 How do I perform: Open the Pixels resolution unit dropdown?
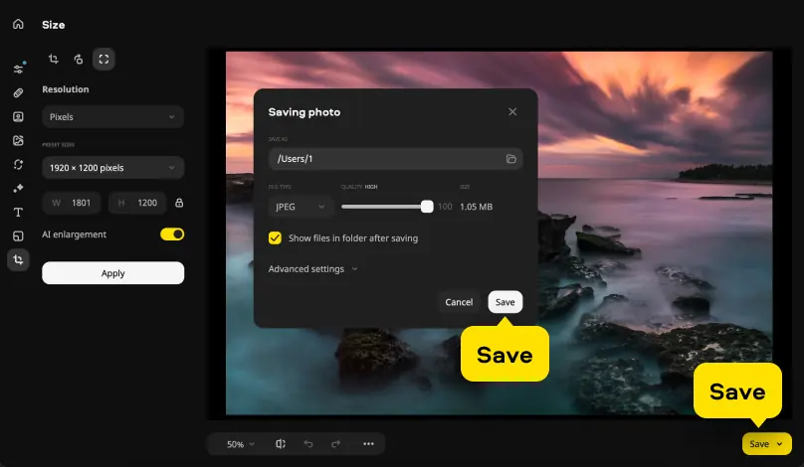point(112,117)
